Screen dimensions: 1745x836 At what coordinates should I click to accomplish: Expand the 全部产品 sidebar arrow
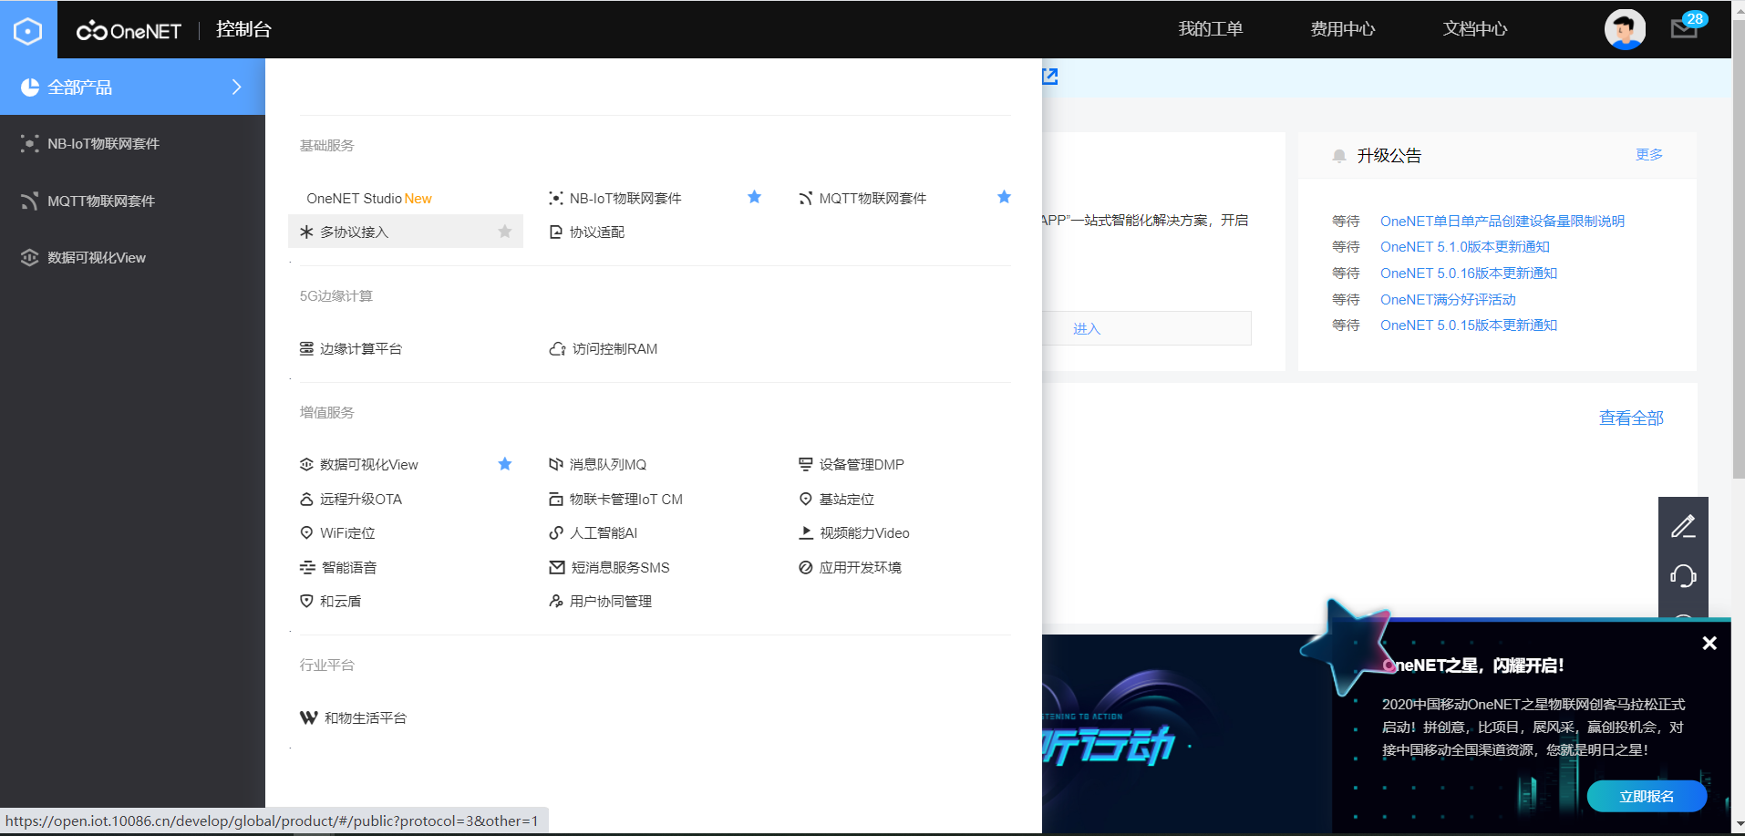pyautogui.click(x=237, y=87)
